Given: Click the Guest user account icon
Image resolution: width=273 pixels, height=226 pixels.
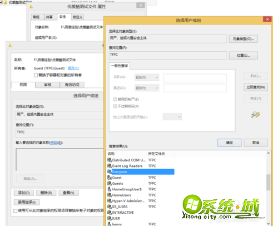Looking at the screenshot, I should coord(110,178).
